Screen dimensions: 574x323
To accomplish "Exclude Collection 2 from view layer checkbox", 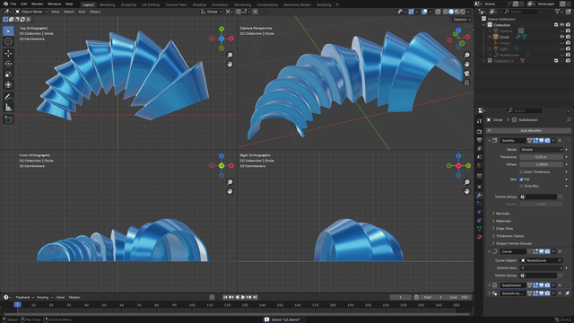I will pyautogui.click(x=556, y=61).
